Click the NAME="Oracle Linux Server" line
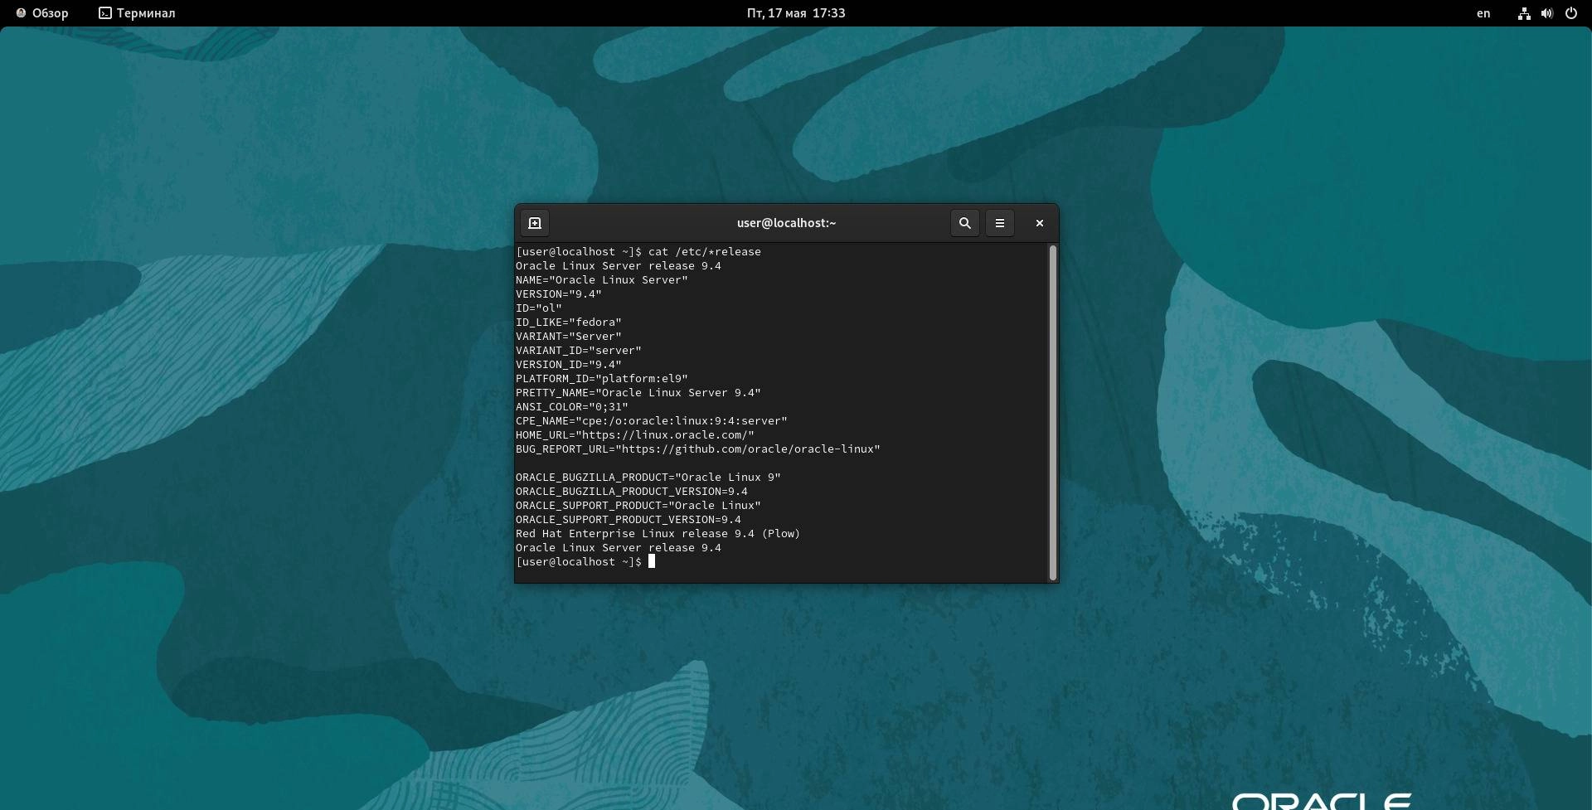This screenshot has height=810, width=1592. (602, 280)
